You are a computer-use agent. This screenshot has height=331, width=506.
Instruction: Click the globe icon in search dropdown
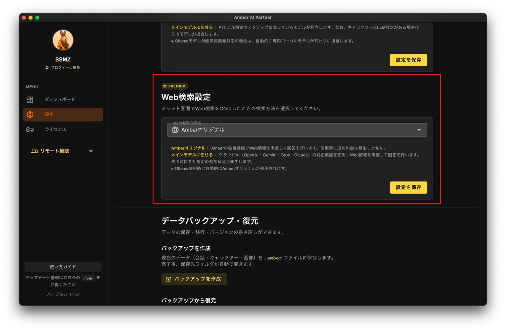click(x=175, y=130)
